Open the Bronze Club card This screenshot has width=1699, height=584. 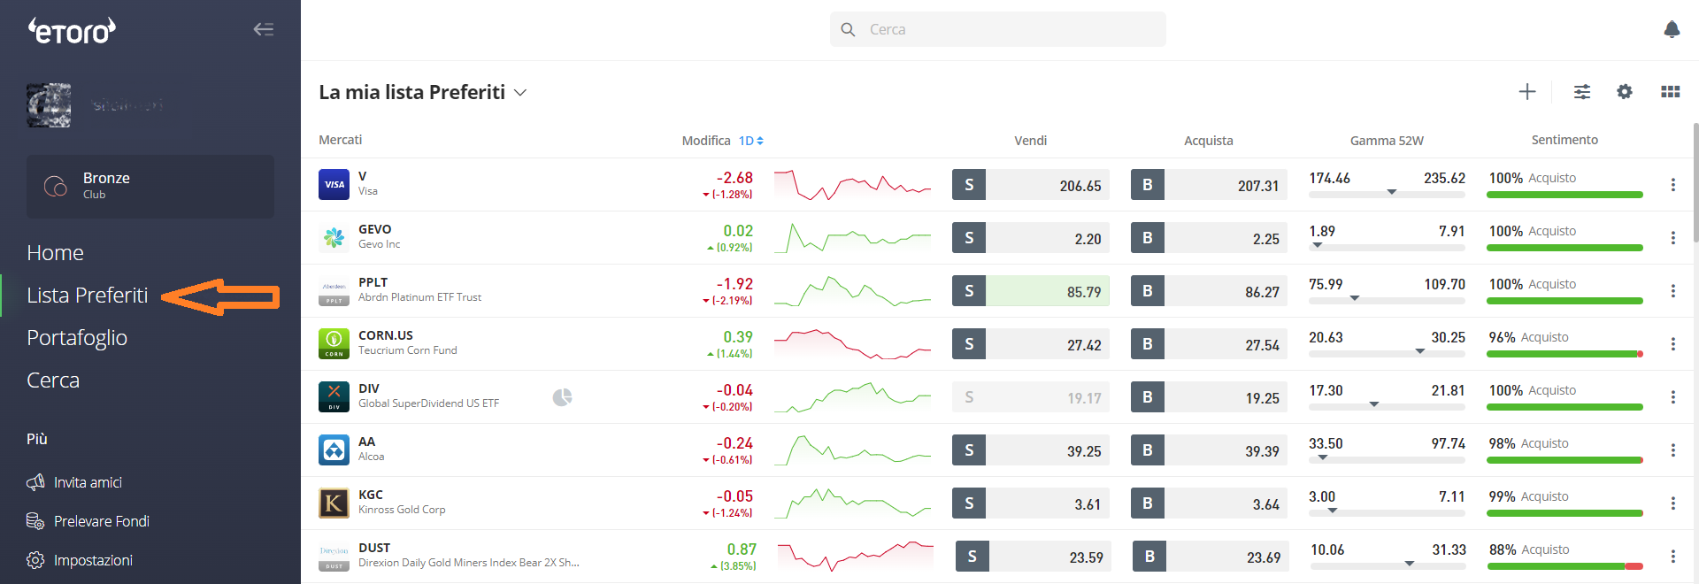tap(150, 186)
